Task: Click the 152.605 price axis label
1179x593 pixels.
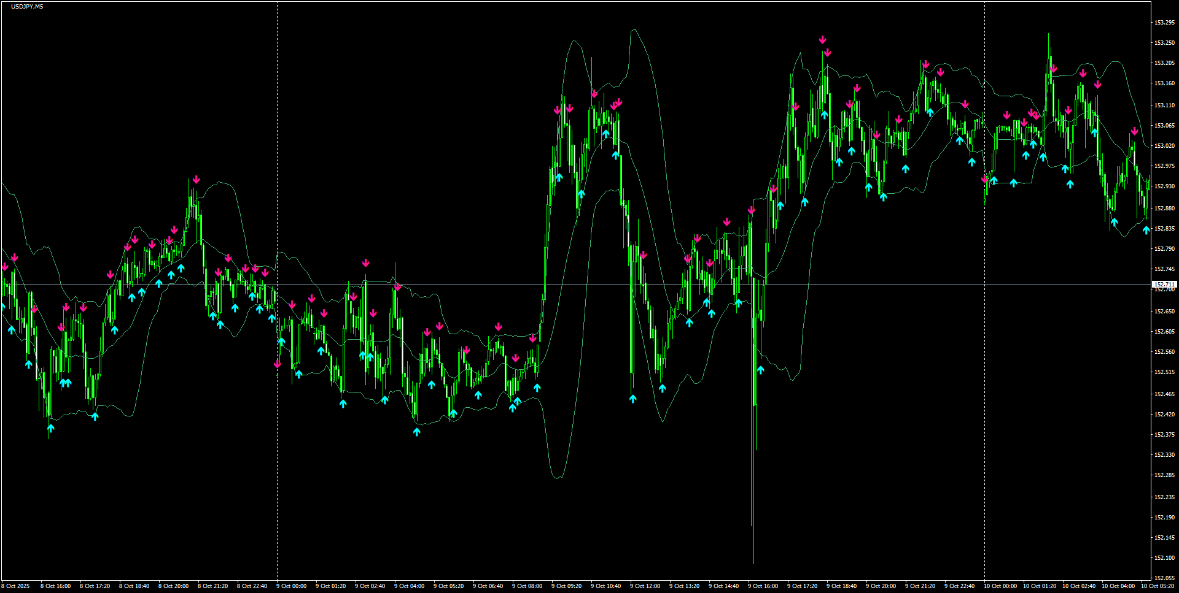Action: coord(1164,332)
